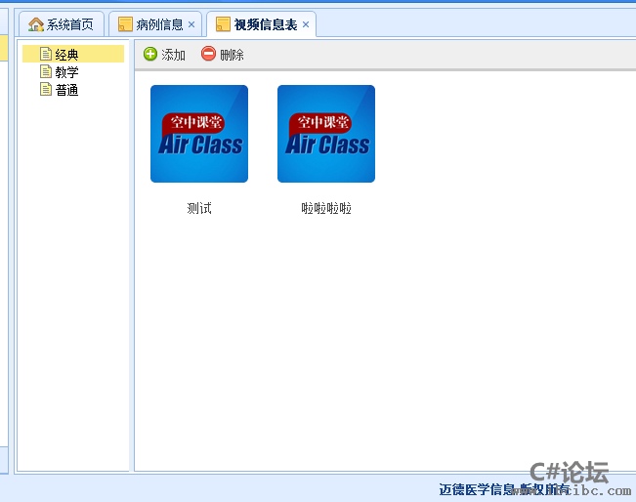Viewport: 636px width, 502px height.
Task: Select the 视频信息表 tab
Action: tap(261, 24)
